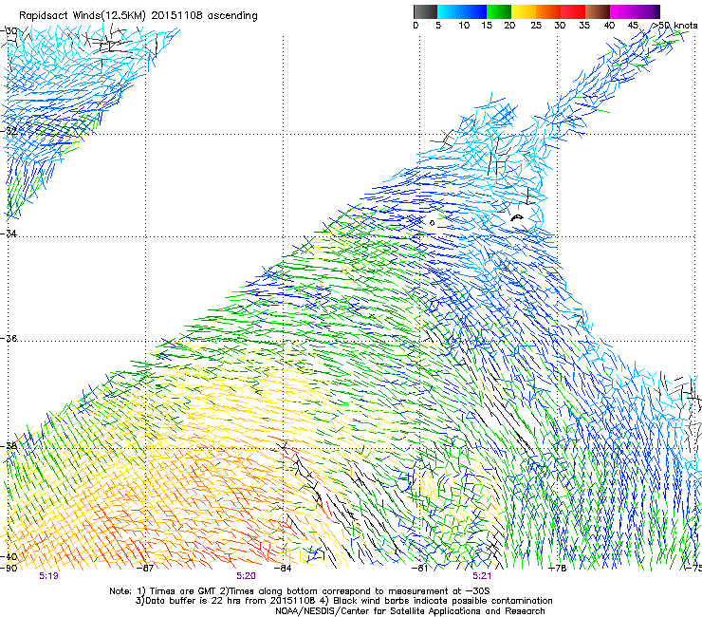Click the '-81' longitude label

tap(420, 569)
